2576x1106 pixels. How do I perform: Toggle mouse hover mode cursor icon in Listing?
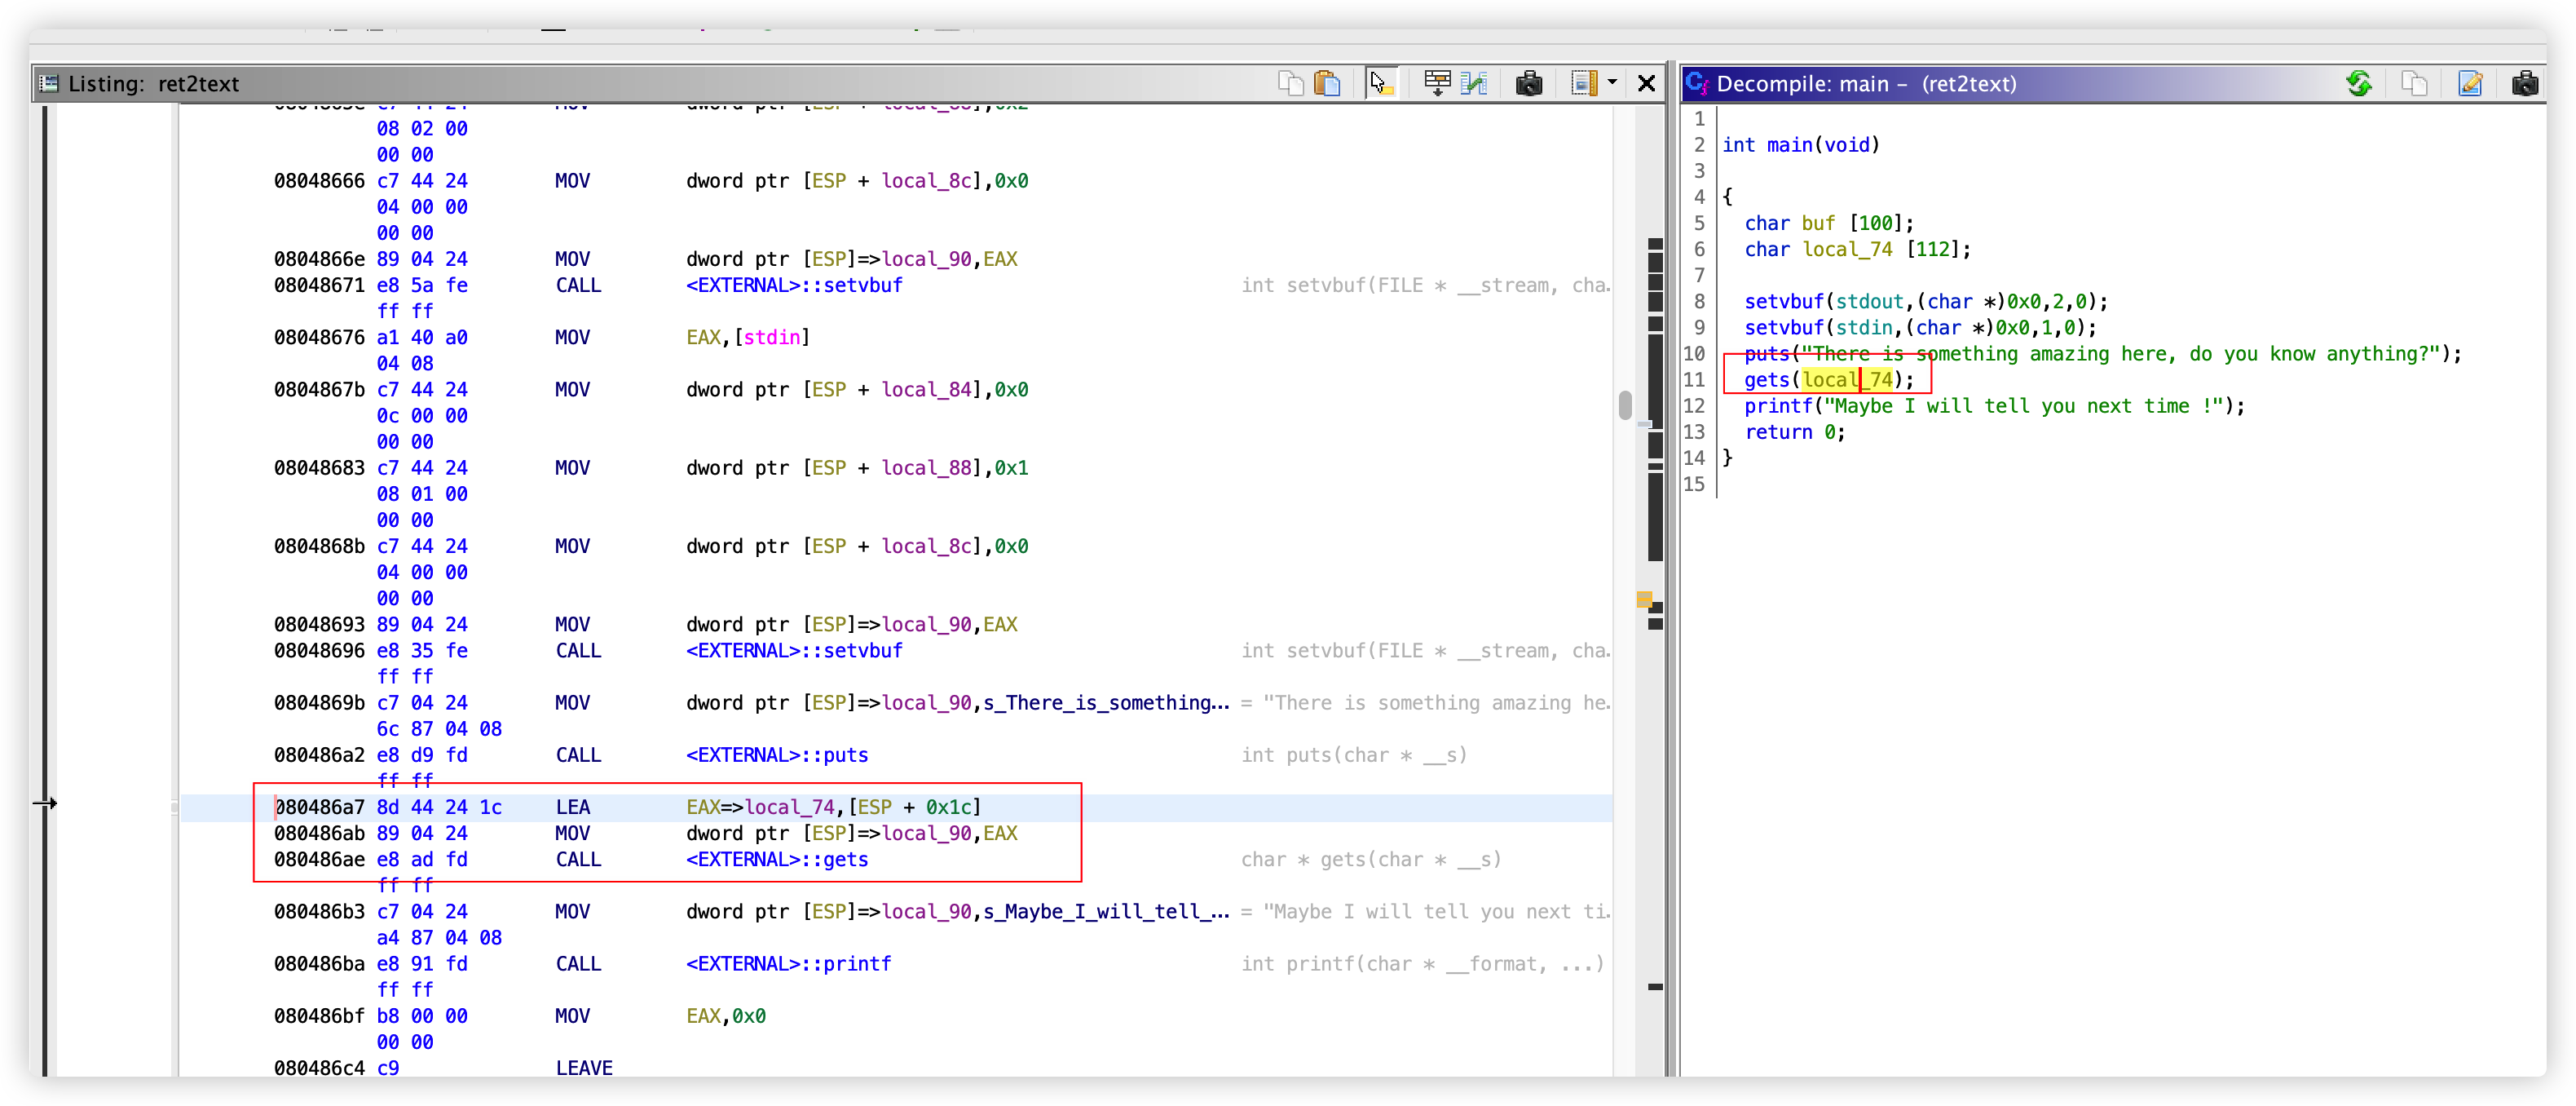1381,83
